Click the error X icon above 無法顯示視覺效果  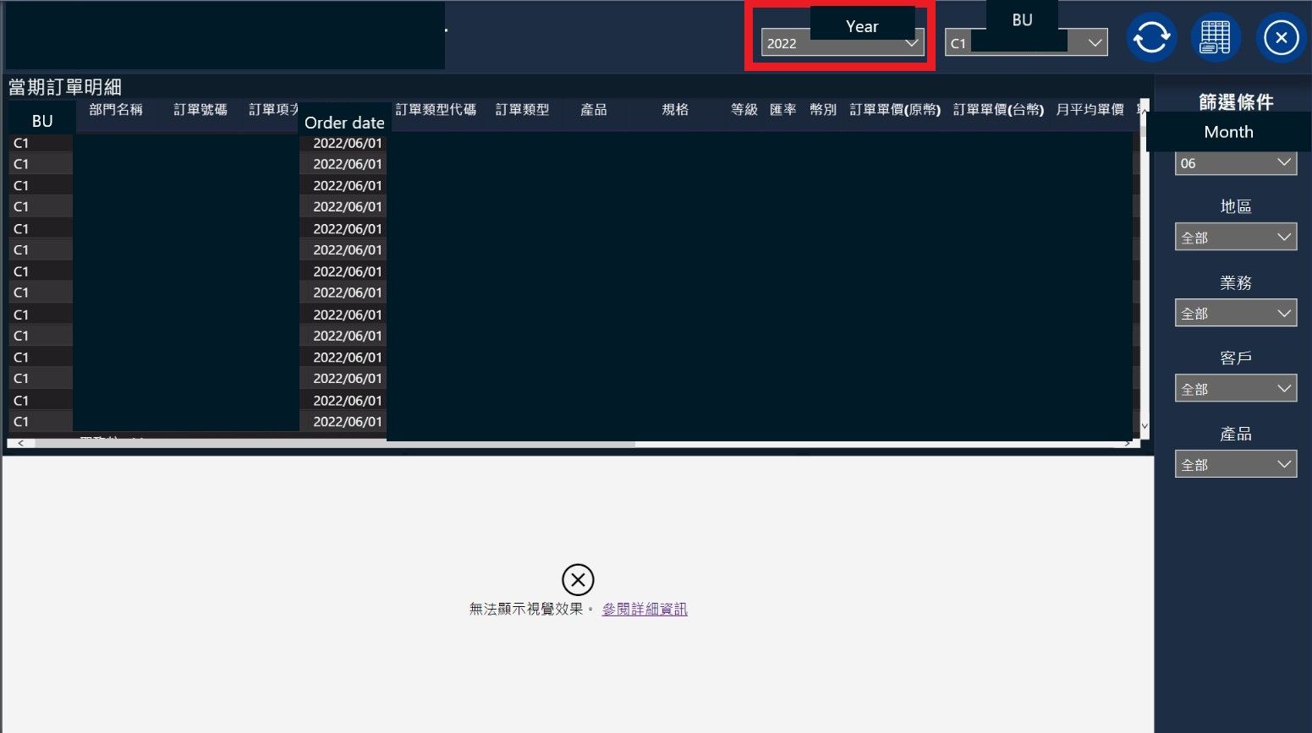[578, 580]
